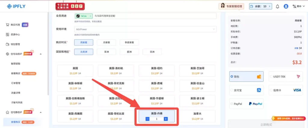The width and height of the screenshot is (308, 128).
Task: Decrease 美国-丹佛 quantity with the minus button
Action: pyautogui.click(x=147, y=119)
